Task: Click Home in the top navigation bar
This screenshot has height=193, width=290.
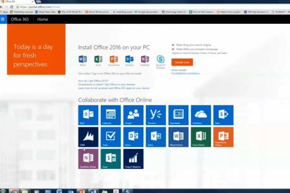Action: coord(42,19)
